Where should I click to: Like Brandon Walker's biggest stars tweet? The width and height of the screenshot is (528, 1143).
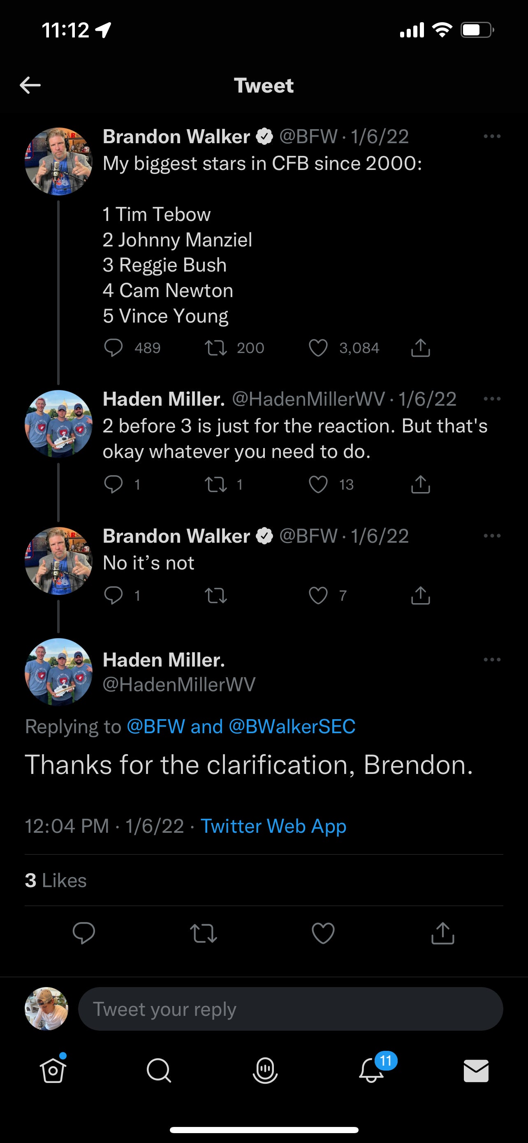click(318, 348)
